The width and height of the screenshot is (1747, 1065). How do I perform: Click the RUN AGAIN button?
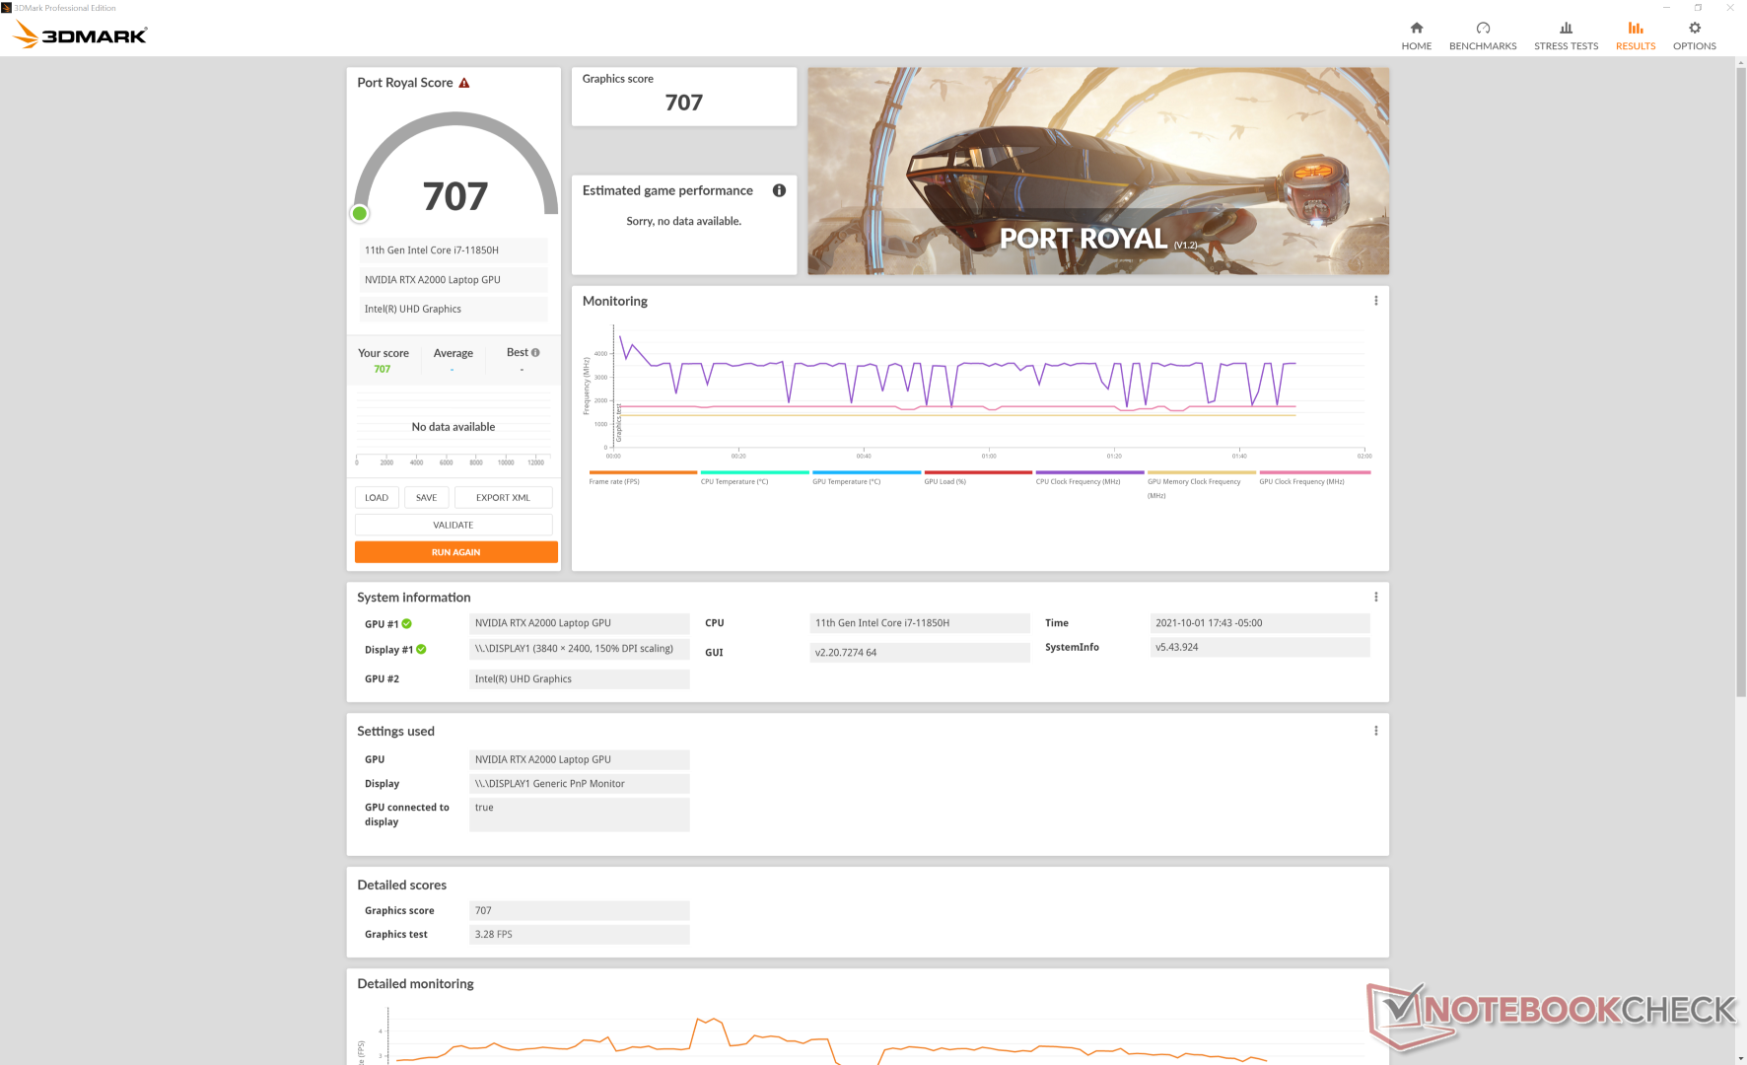(455, 552)
